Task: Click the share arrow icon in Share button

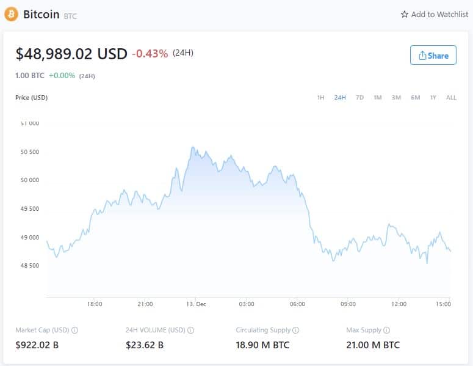Action: pyautogui.click(x=422, y=55)
